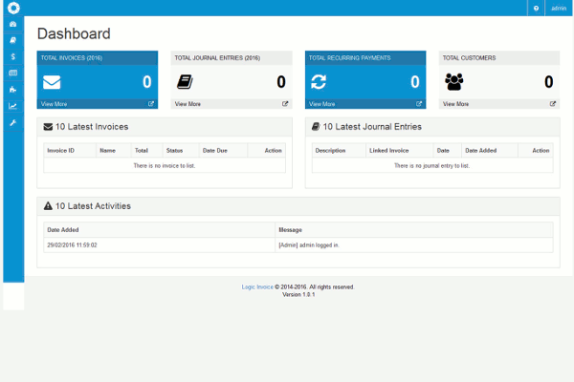The image size is (574, 382).
Task: Click View More under Total Customers
Action: click(x=455, y=104)
